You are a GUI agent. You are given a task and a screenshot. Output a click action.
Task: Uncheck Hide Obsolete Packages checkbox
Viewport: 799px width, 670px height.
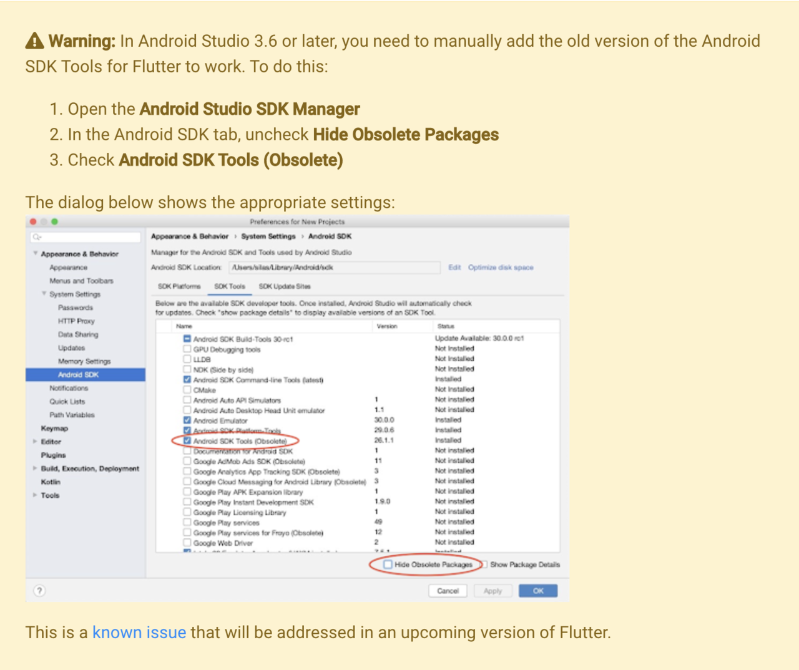click(388, 565)
